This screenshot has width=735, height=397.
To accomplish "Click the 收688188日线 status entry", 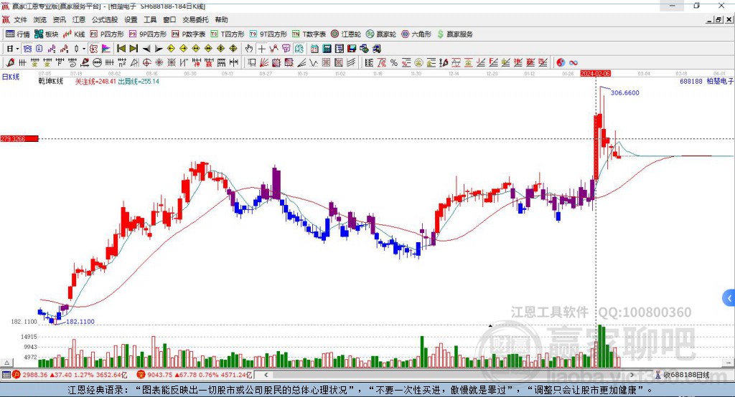I will [682, 375].
